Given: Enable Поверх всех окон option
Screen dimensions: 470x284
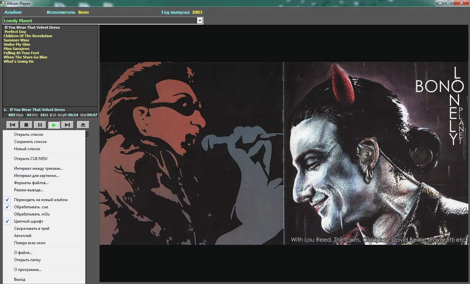Looking at the screenshot, I should point(44,243).
